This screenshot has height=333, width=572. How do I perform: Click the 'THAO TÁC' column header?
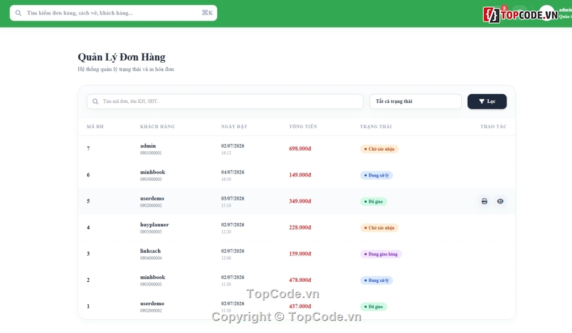tap(493, 126)
